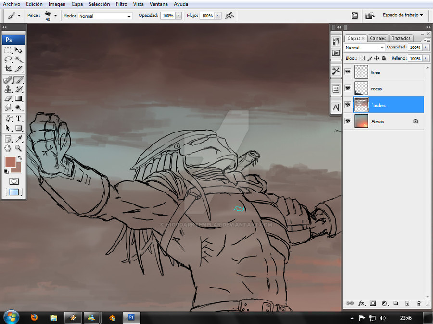
Task: Select the linea layer thumbnail
Action: click(361, 72)
